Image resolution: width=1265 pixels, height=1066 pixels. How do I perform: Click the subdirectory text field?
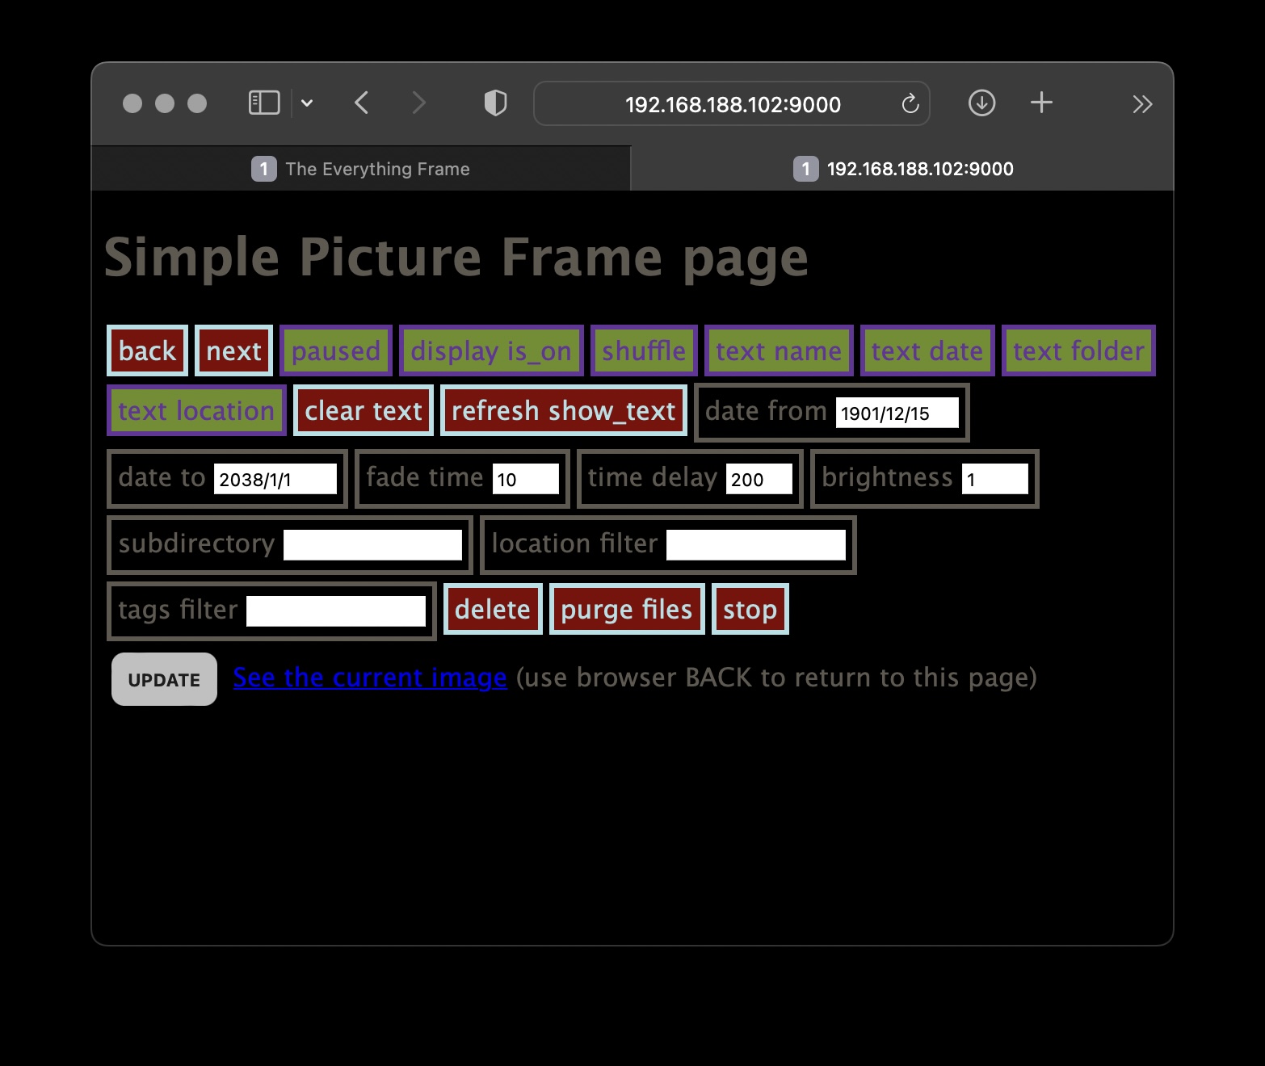tap(372, 545)
